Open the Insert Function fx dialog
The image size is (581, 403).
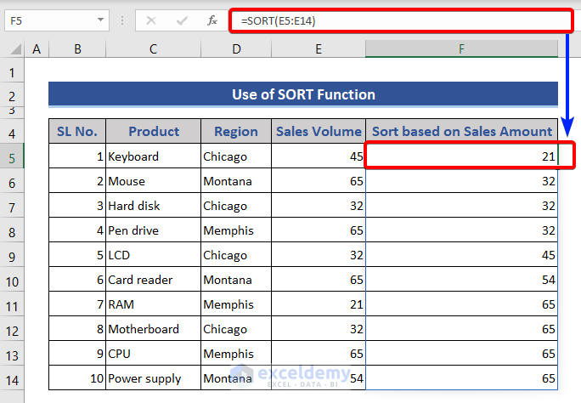coord(211,20)
